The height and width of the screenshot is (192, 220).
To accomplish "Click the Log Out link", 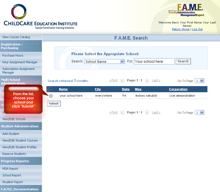I will coord(197,29).
